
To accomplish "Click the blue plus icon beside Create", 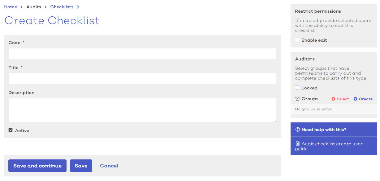I will coord(355,99).
